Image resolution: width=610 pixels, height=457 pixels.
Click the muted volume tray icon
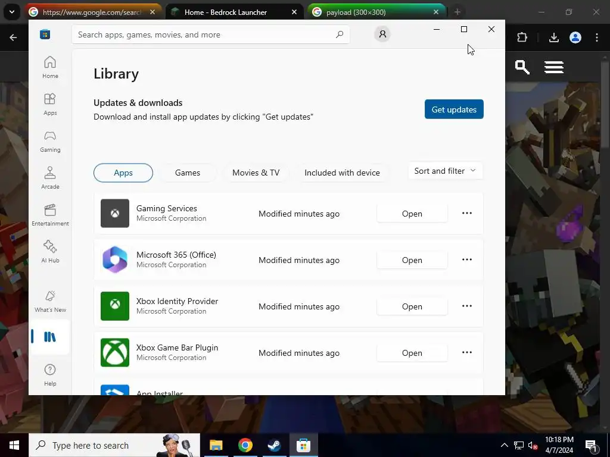point(533,445)
